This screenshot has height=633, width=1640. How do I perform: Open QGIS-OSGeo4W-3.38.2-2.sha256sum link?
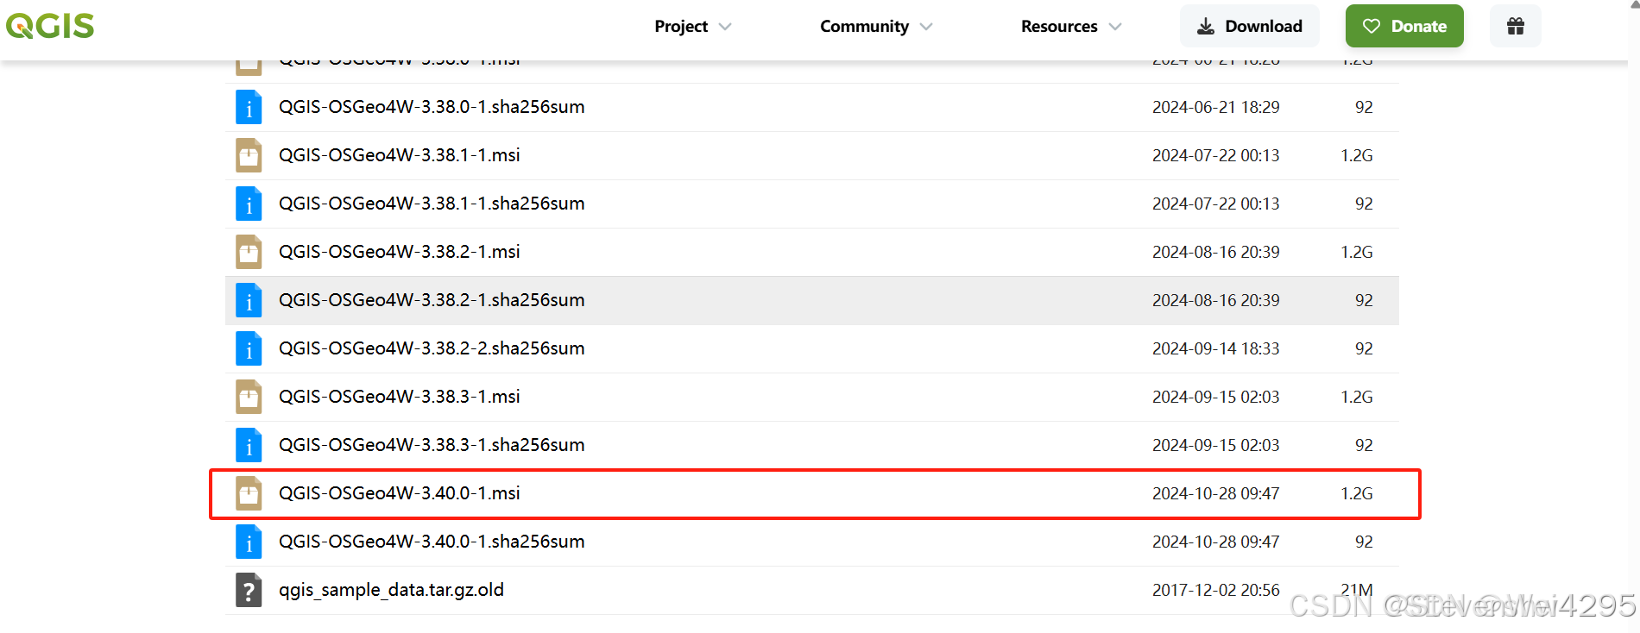(432, 348)
